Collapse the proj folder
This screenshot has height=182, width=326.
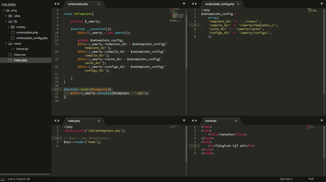click(3, 10)
